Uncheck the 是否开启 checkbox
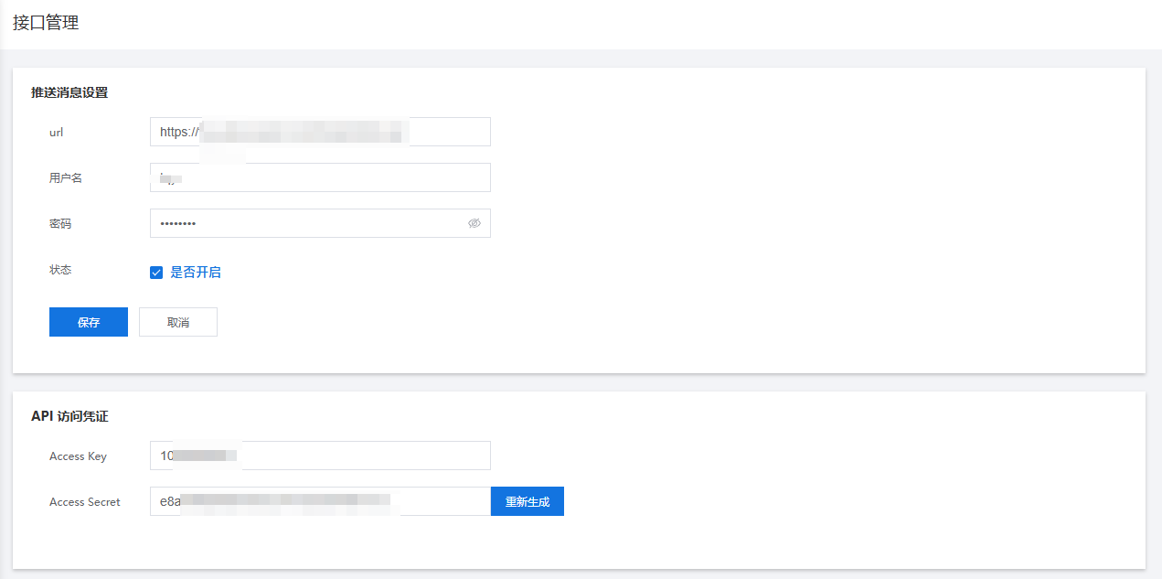The width and height of the screenshot is (1162, 579). (x=156, y=273)
